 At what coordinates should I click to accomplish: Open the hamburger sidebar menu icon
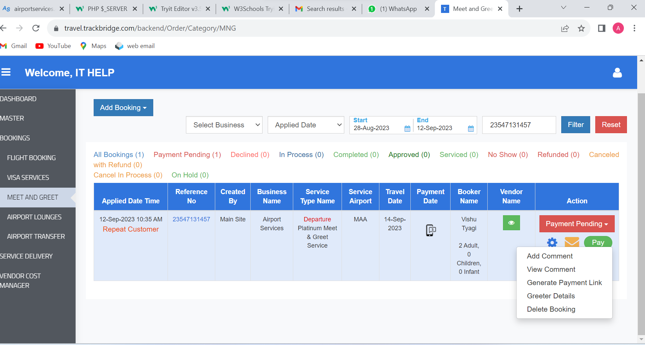pos(6,72)
